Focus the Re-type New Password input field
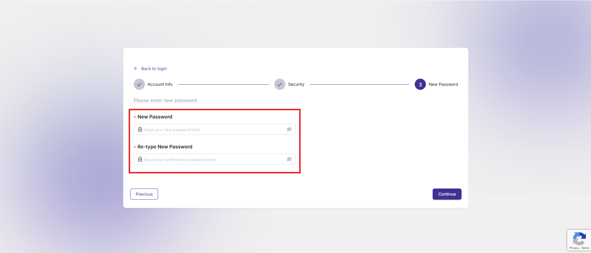 click(x=213, y=160)
